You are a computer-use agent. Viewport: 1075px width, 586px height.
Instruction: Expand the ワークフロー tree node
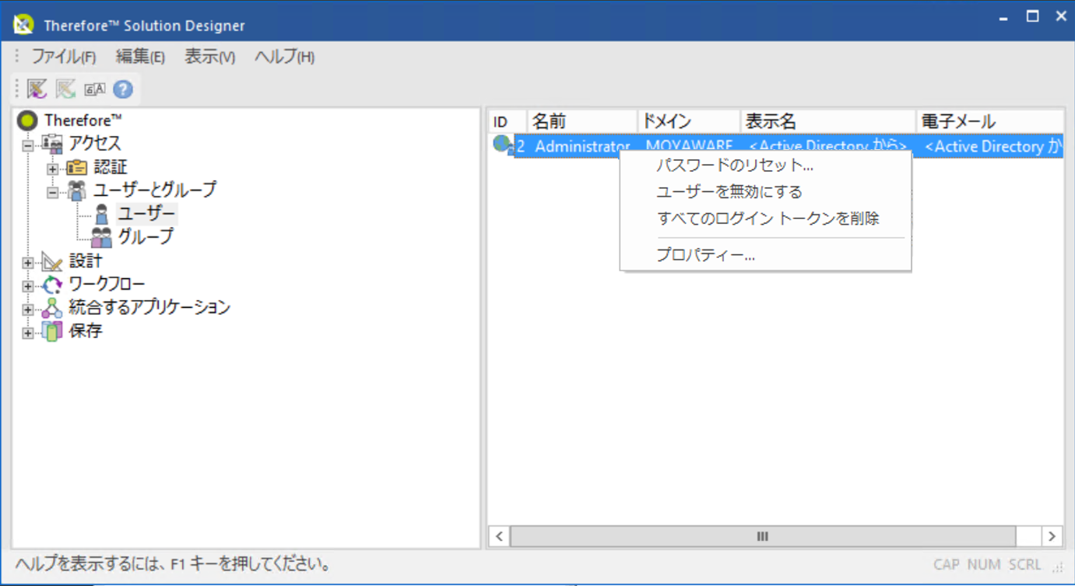[x=28, y=286]
